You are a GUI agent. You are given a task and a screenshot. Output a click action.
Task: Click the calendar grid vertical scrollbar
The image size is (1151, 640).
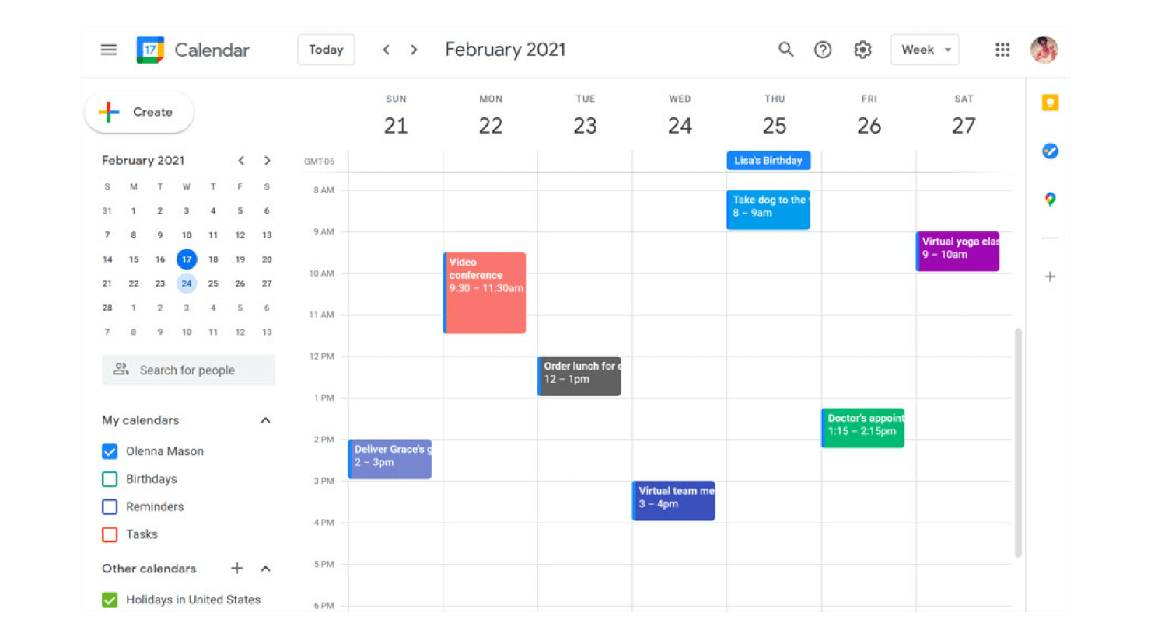coord(1018,443)
